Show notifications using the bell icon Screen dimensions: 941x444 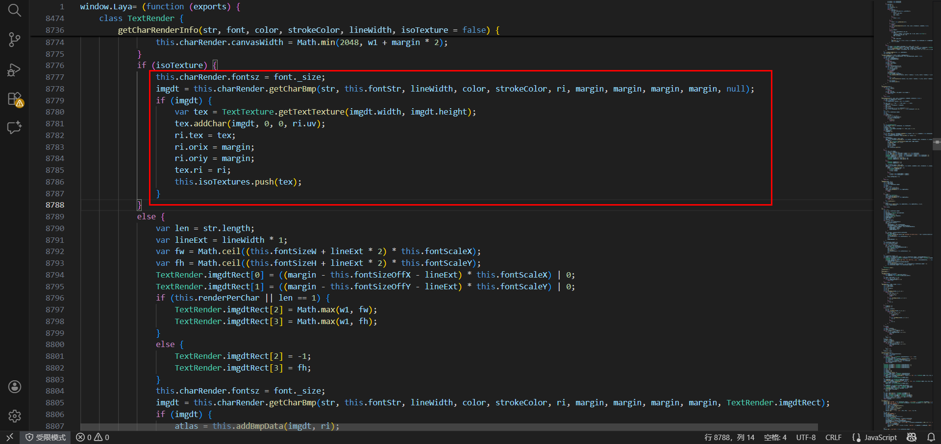point(931,437)
